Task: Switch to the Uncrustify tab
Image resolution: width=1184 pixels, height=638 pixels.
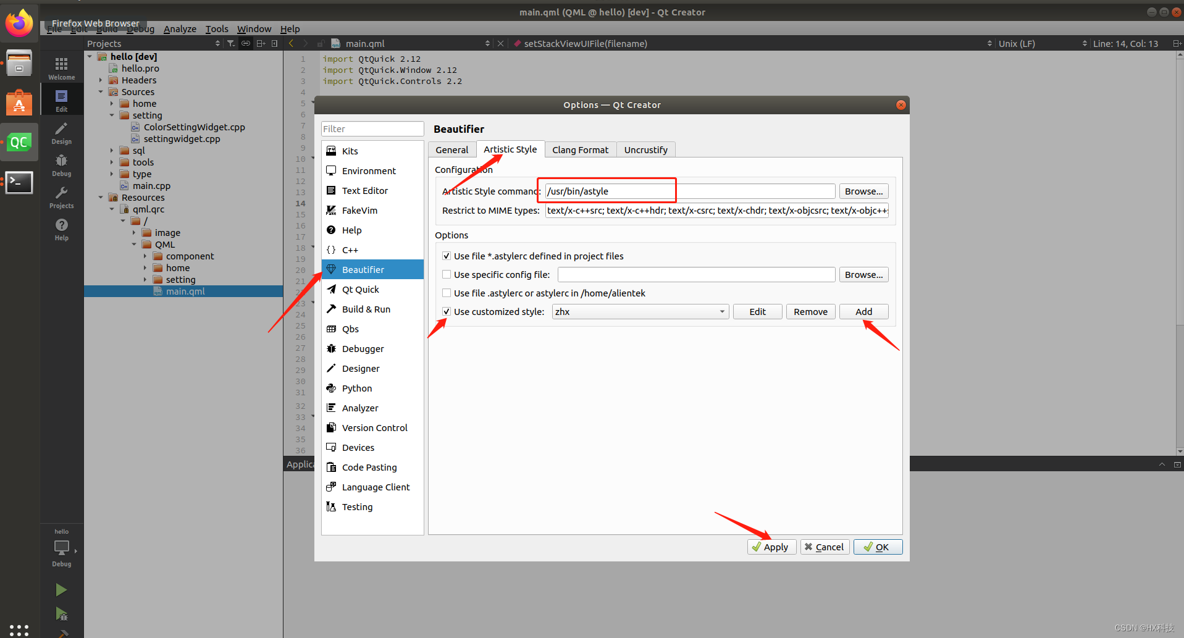Action: click(645, 149)
